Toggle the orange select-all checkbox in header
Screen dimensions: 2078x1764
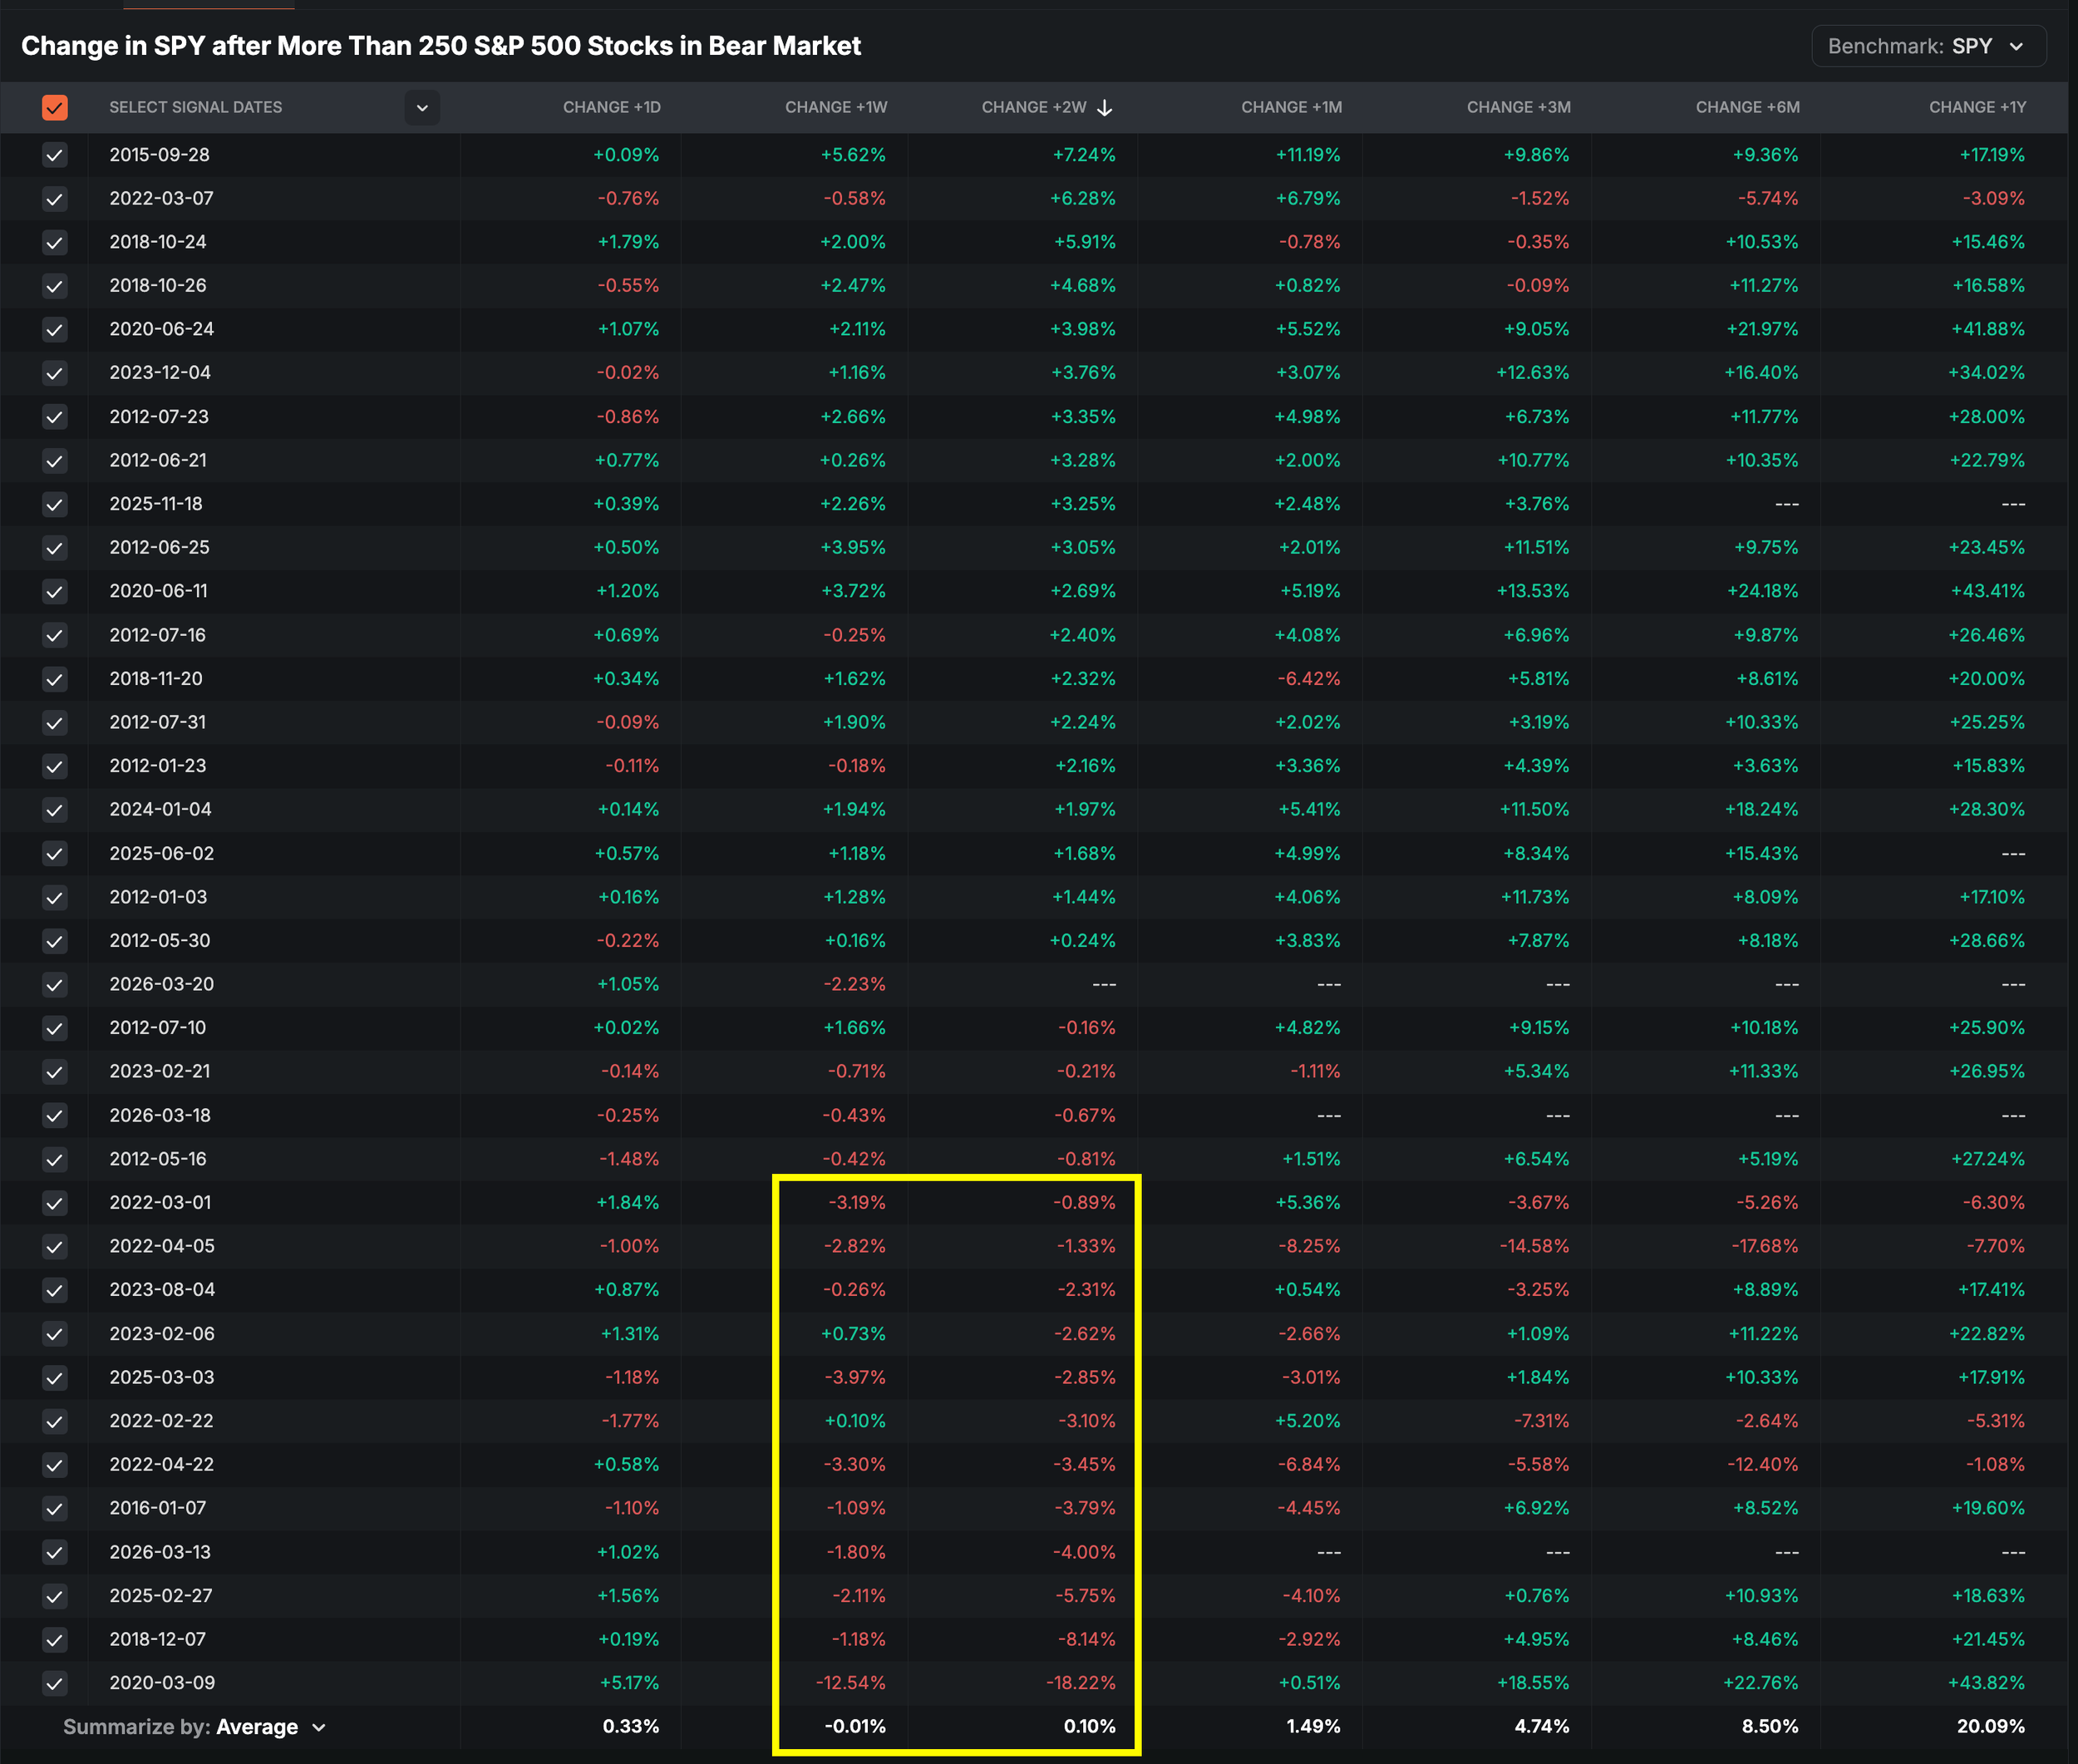(55, 107)
